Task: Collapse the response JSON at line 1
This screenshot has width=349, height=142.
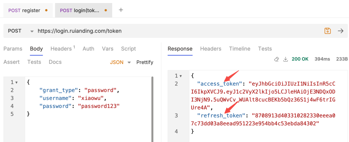Action: click(181, 76)
